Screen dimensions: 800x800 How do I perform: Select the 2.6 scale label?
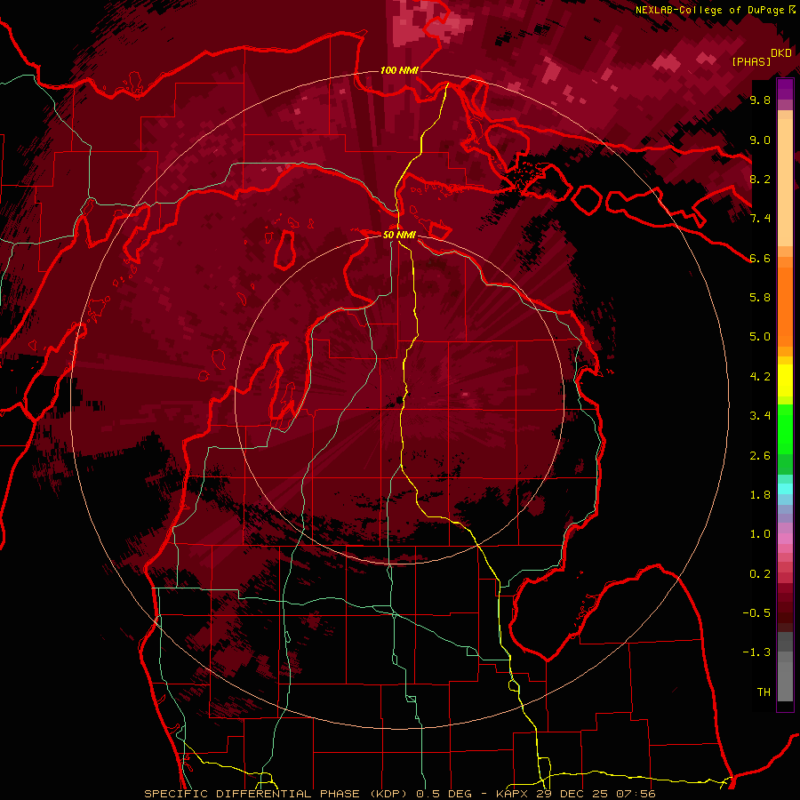pyautogui.click(x=760, y=456)
